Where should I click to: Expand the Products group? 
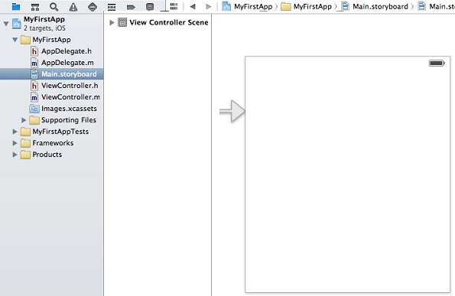(15, 155)
